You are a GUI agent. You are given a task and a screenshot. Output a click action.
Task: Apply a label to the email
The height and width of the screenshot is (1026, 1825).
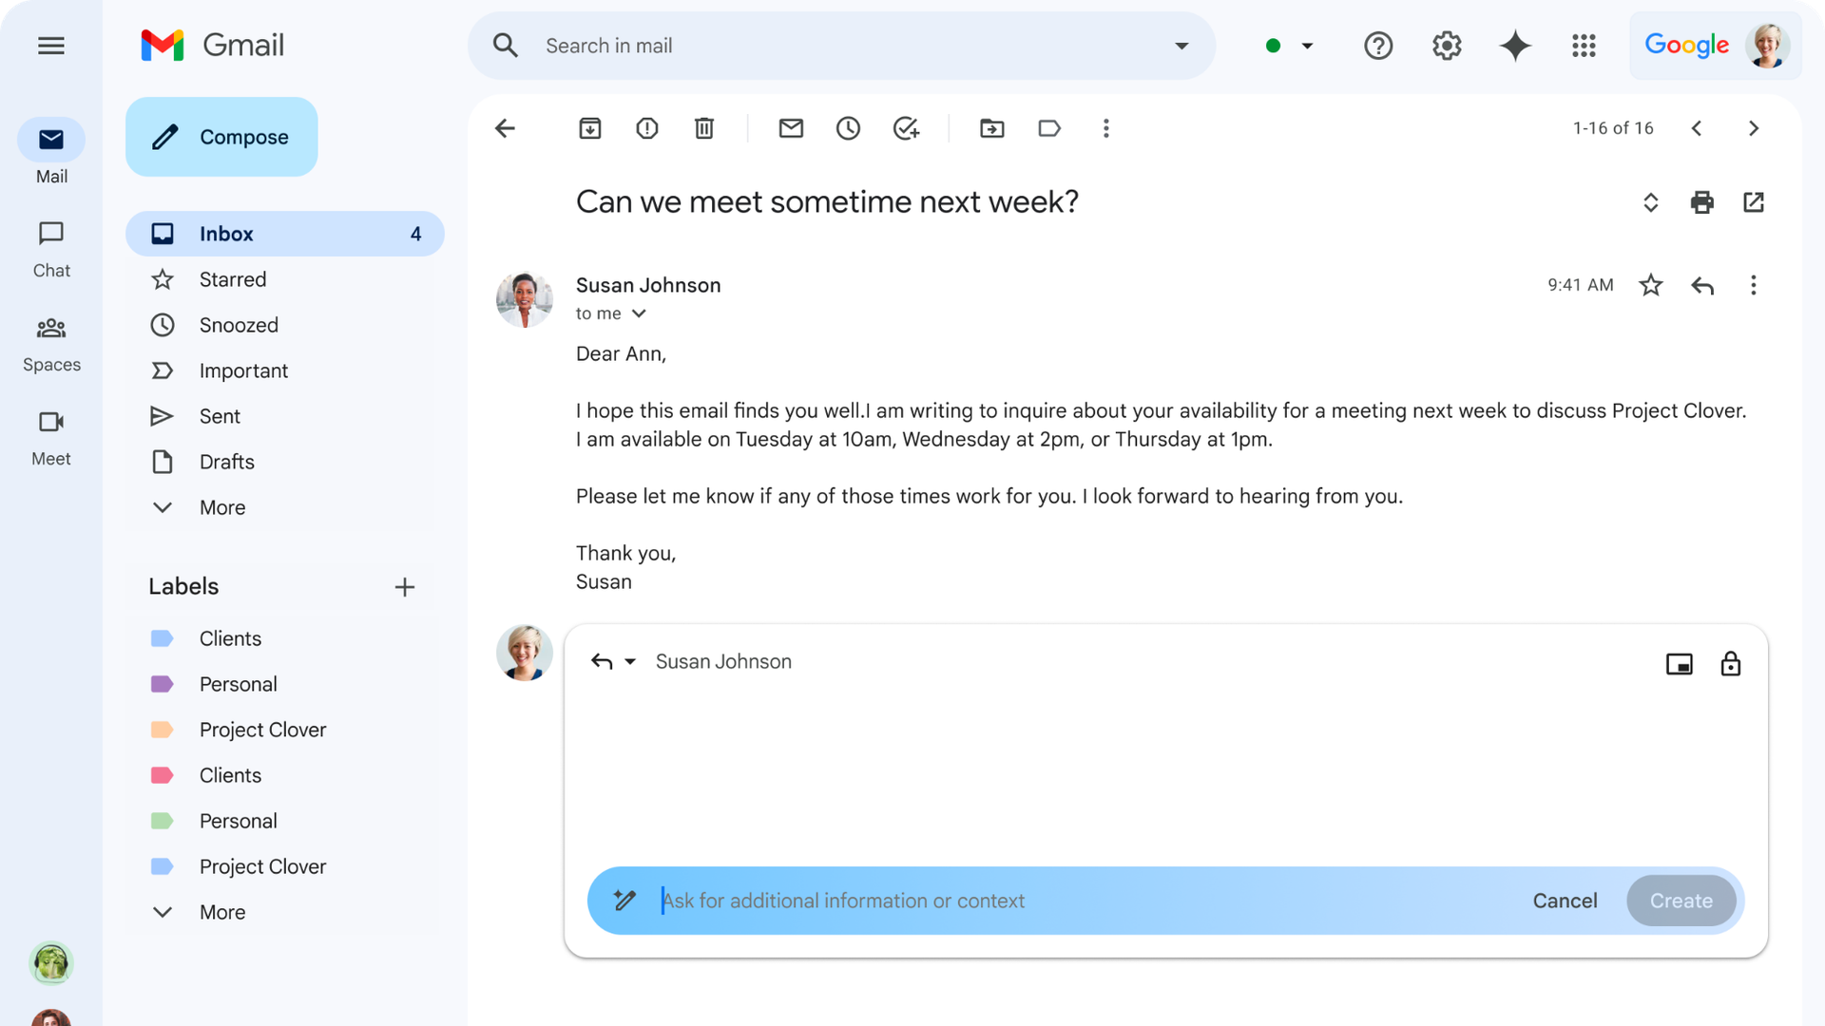tap(1049, 128)
